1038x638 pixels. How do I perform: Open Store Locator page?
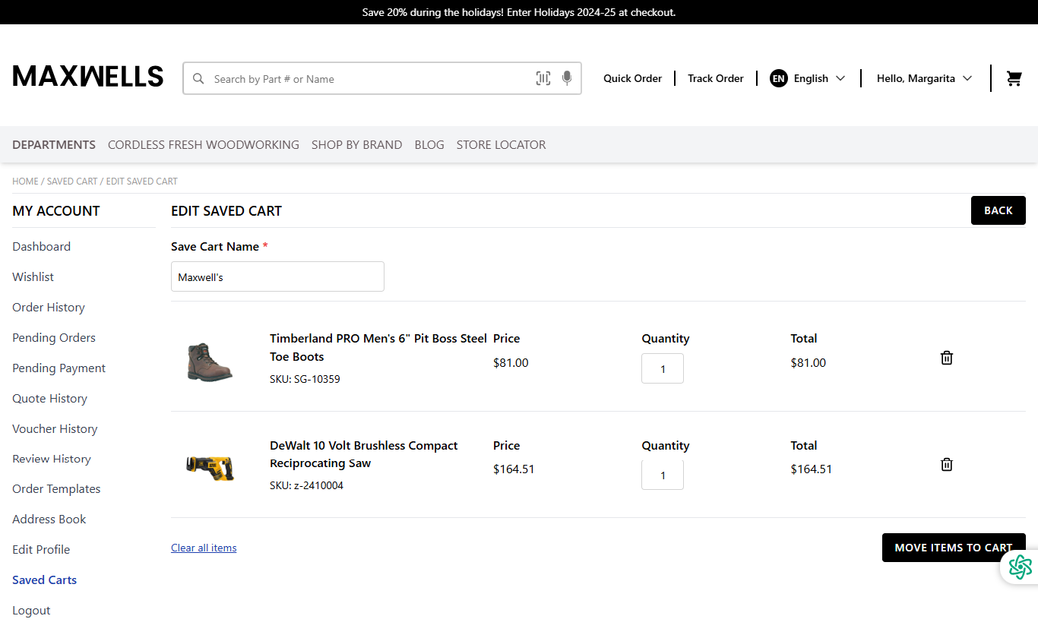501,144
